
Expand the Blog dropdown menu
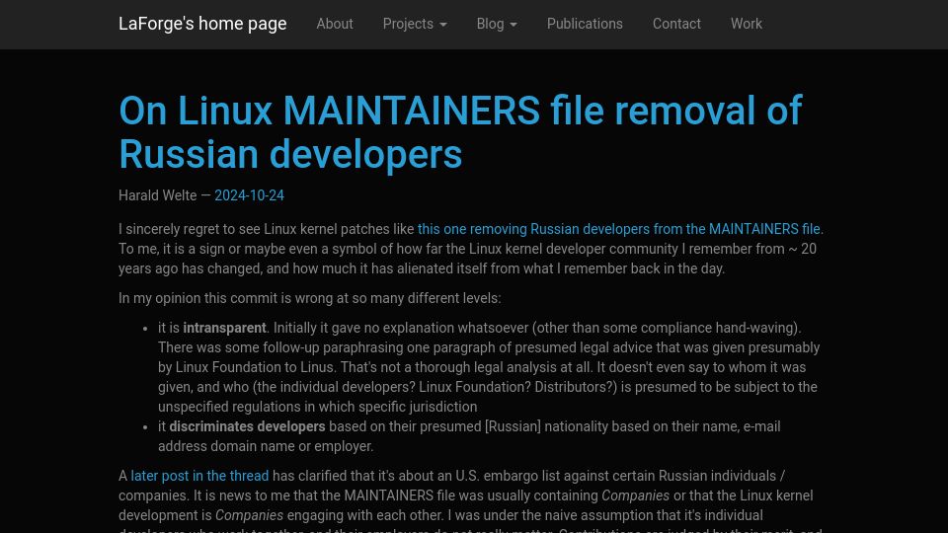tap(497, 24)
